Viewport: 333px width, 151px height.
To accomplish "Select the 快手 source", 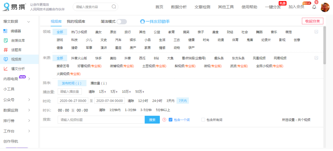I will [x=98, y=58].
